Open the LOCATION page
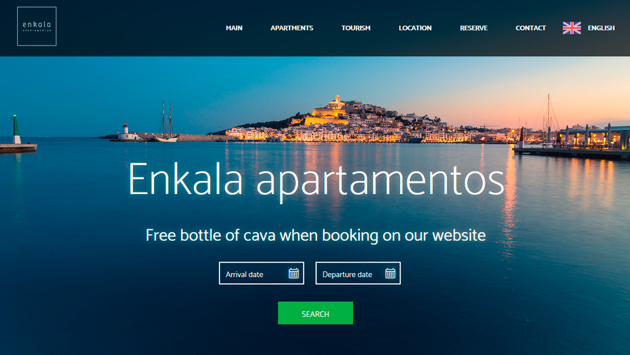Viewport: 630px width, 355px height. coord(415,28)
